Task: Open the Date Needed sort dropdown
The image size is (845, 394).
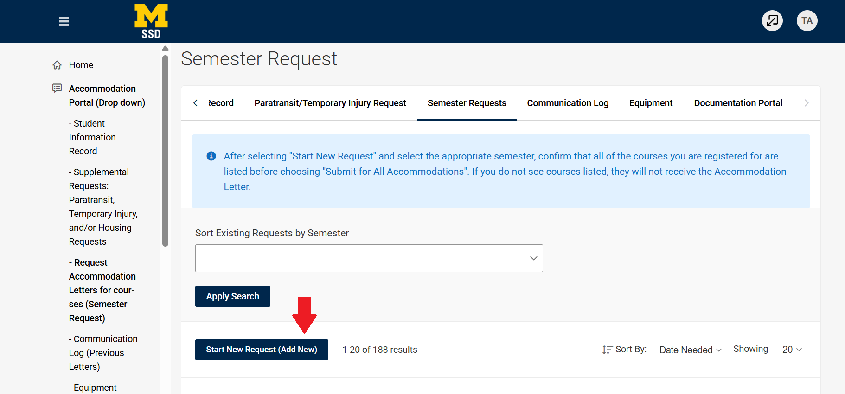Action: [691, 350]
